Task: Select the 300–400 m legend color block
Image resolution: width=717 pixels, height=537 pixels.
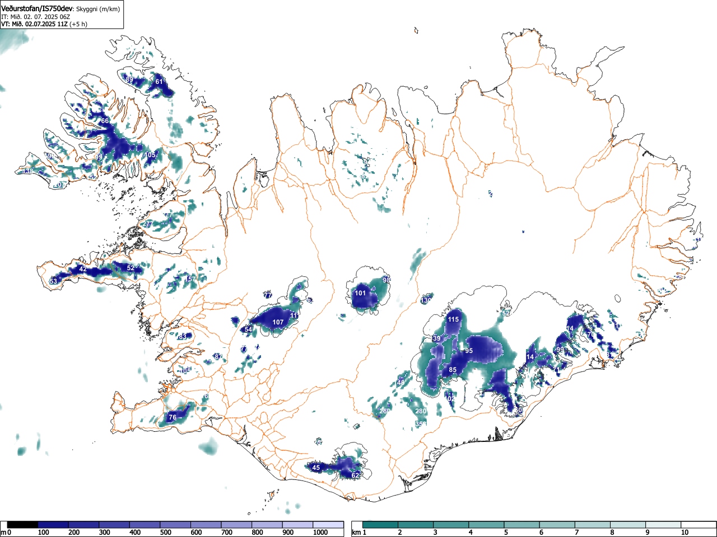Action: [114, 525]
